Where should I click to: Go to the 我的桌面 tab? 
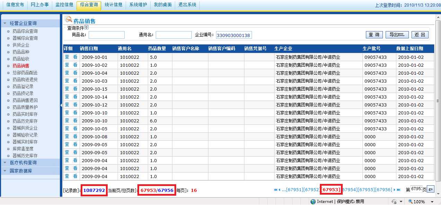163,5
